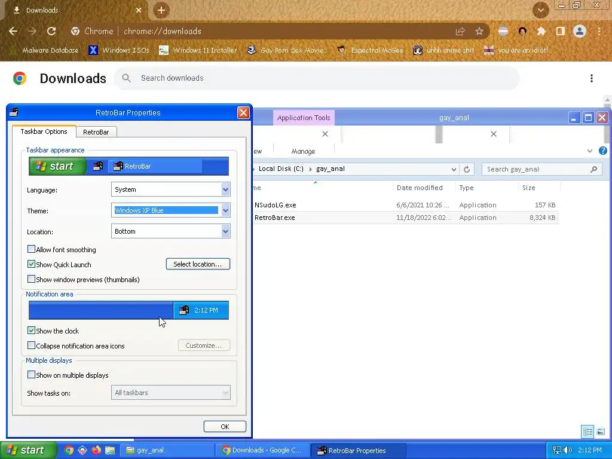Click the taskbar clock 2:12 PM
This screenshot has width=612, height=459.
point(590,450)
